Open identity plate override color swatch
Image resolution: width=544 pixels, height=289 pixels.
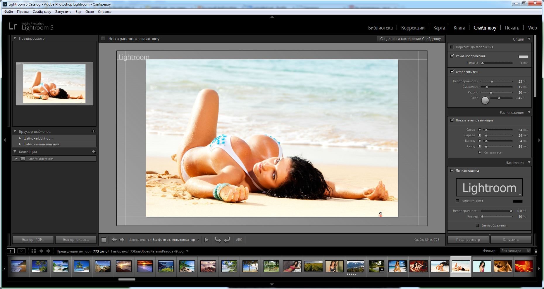click(518, 201)
